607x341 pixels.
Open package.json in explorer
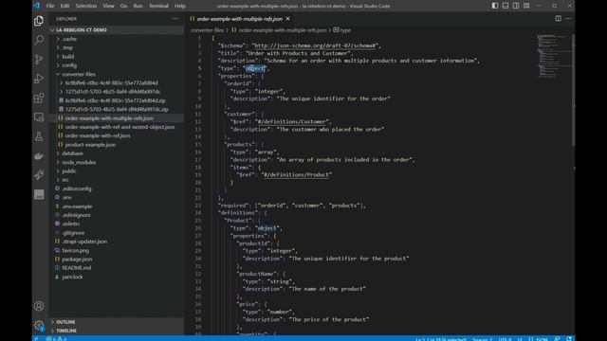[117, 259]
